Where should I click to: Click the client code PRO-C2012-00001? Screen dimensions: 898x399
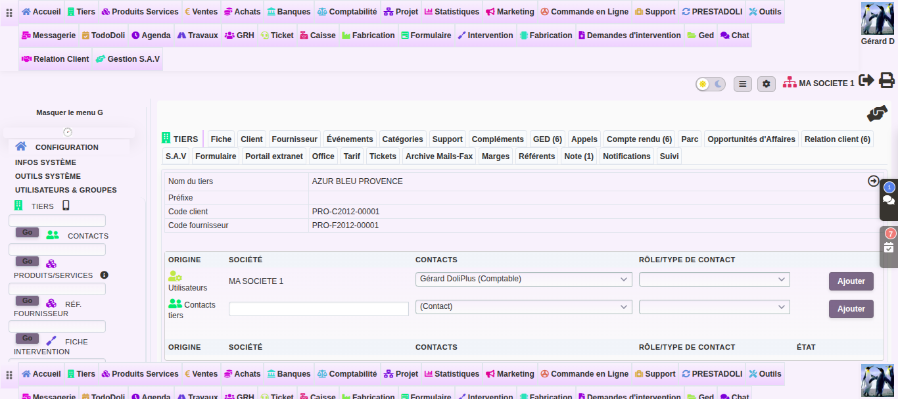(346, 212)
